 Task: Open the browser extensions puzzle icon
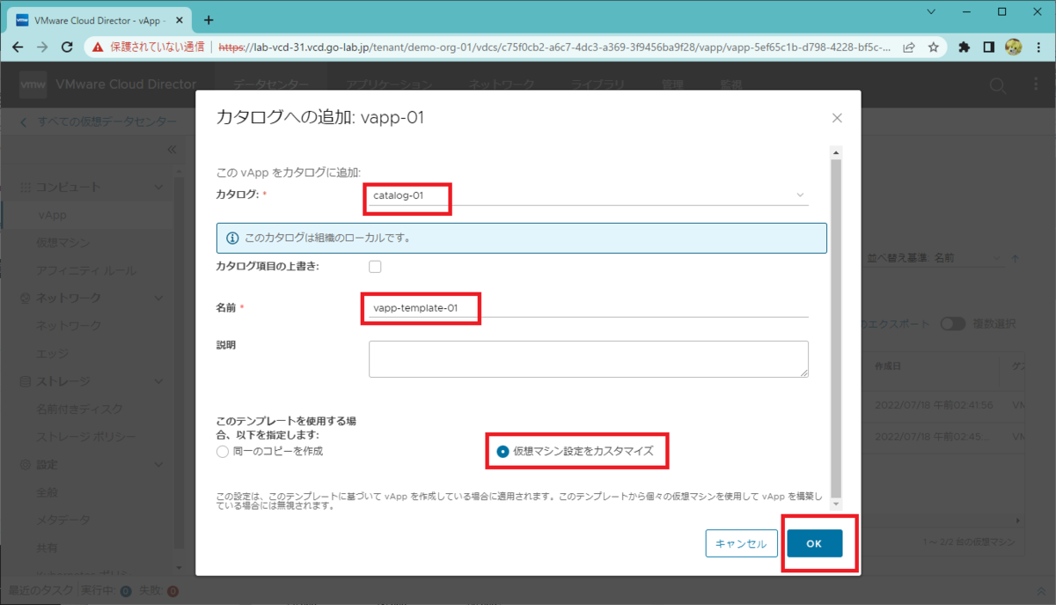964,47
